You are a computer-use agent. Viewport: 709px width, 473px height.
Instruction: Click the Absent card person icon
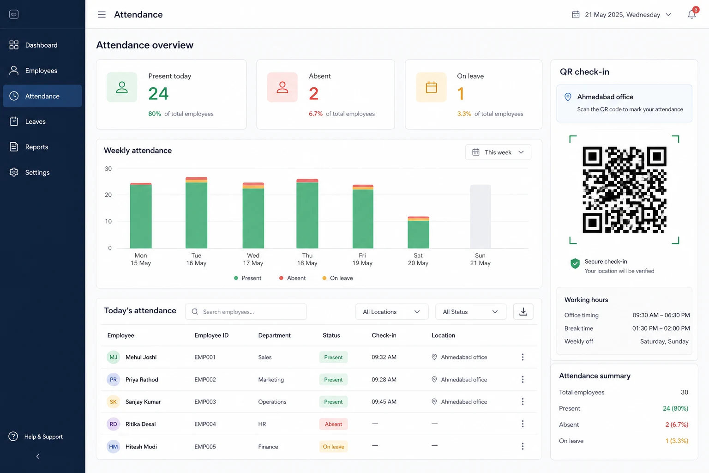click(282, 87)
